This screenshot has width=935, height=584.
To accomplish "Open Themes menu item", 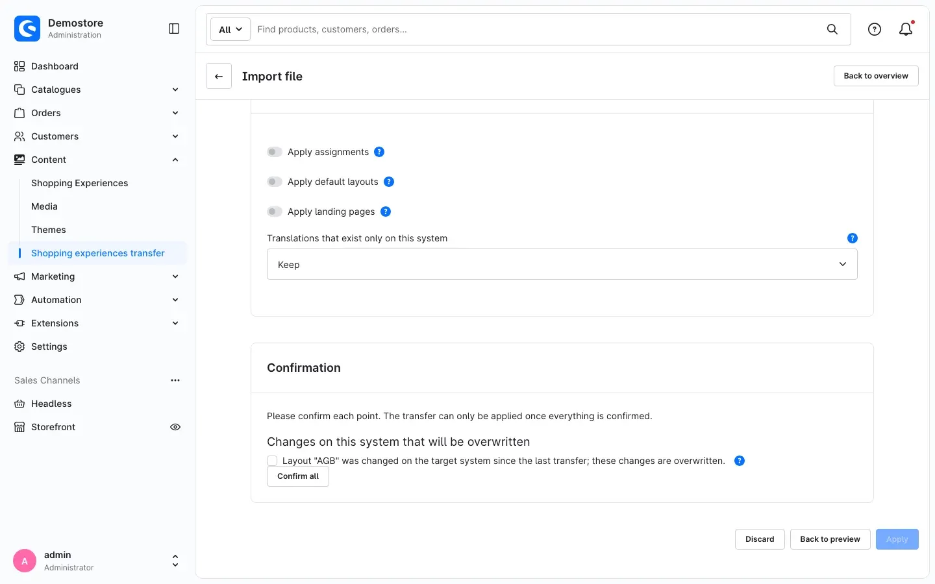I will [49, 230].
